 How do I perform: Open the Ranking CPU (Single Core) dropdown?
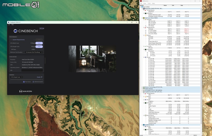coord(16,77)
